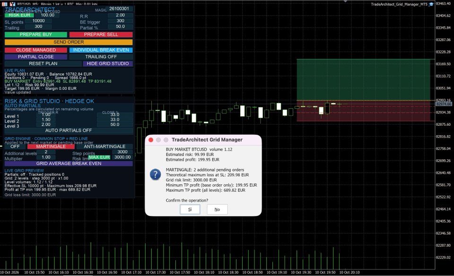The image size is (454, 276).
Task: Click the Partial % field showing 50.0
Action: point(120,26)
